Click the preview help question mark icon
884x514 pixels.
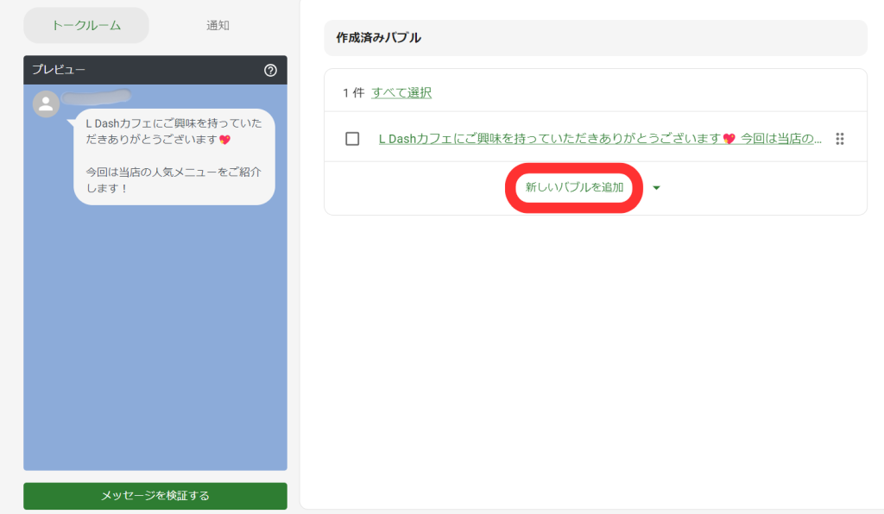pyautogui.click(x=270, y=70)
